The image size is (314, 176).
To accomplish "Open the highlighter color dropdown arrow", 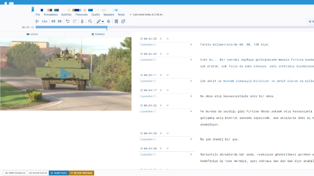I will tap(103, 22).
